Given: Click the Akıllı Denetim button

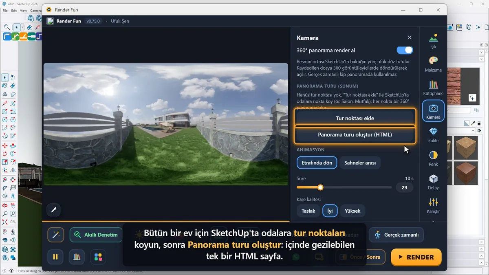Looking at the screenshot, I should click(x=96, y=235).
